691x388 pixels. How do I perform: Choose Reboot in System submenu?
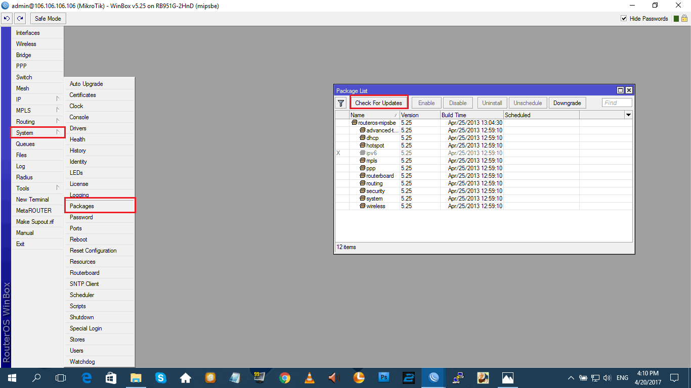tap(100, 239)
